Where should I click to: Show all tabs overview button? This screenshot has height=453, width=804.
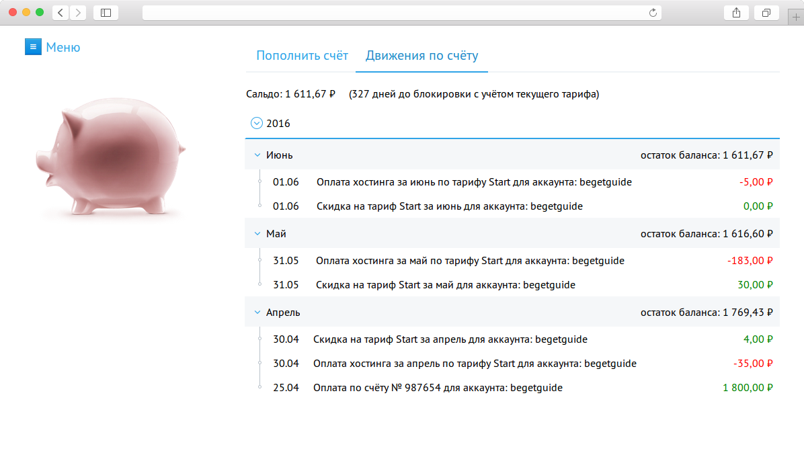click(766, 13)
